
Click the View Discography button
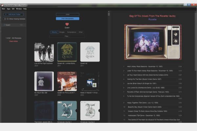click(68, 19)
